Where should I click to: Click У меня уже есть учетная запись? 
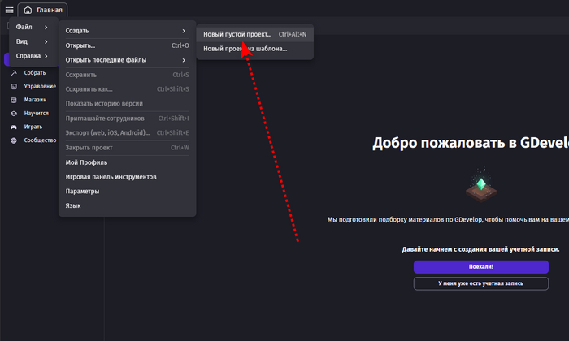click(481, 283)
